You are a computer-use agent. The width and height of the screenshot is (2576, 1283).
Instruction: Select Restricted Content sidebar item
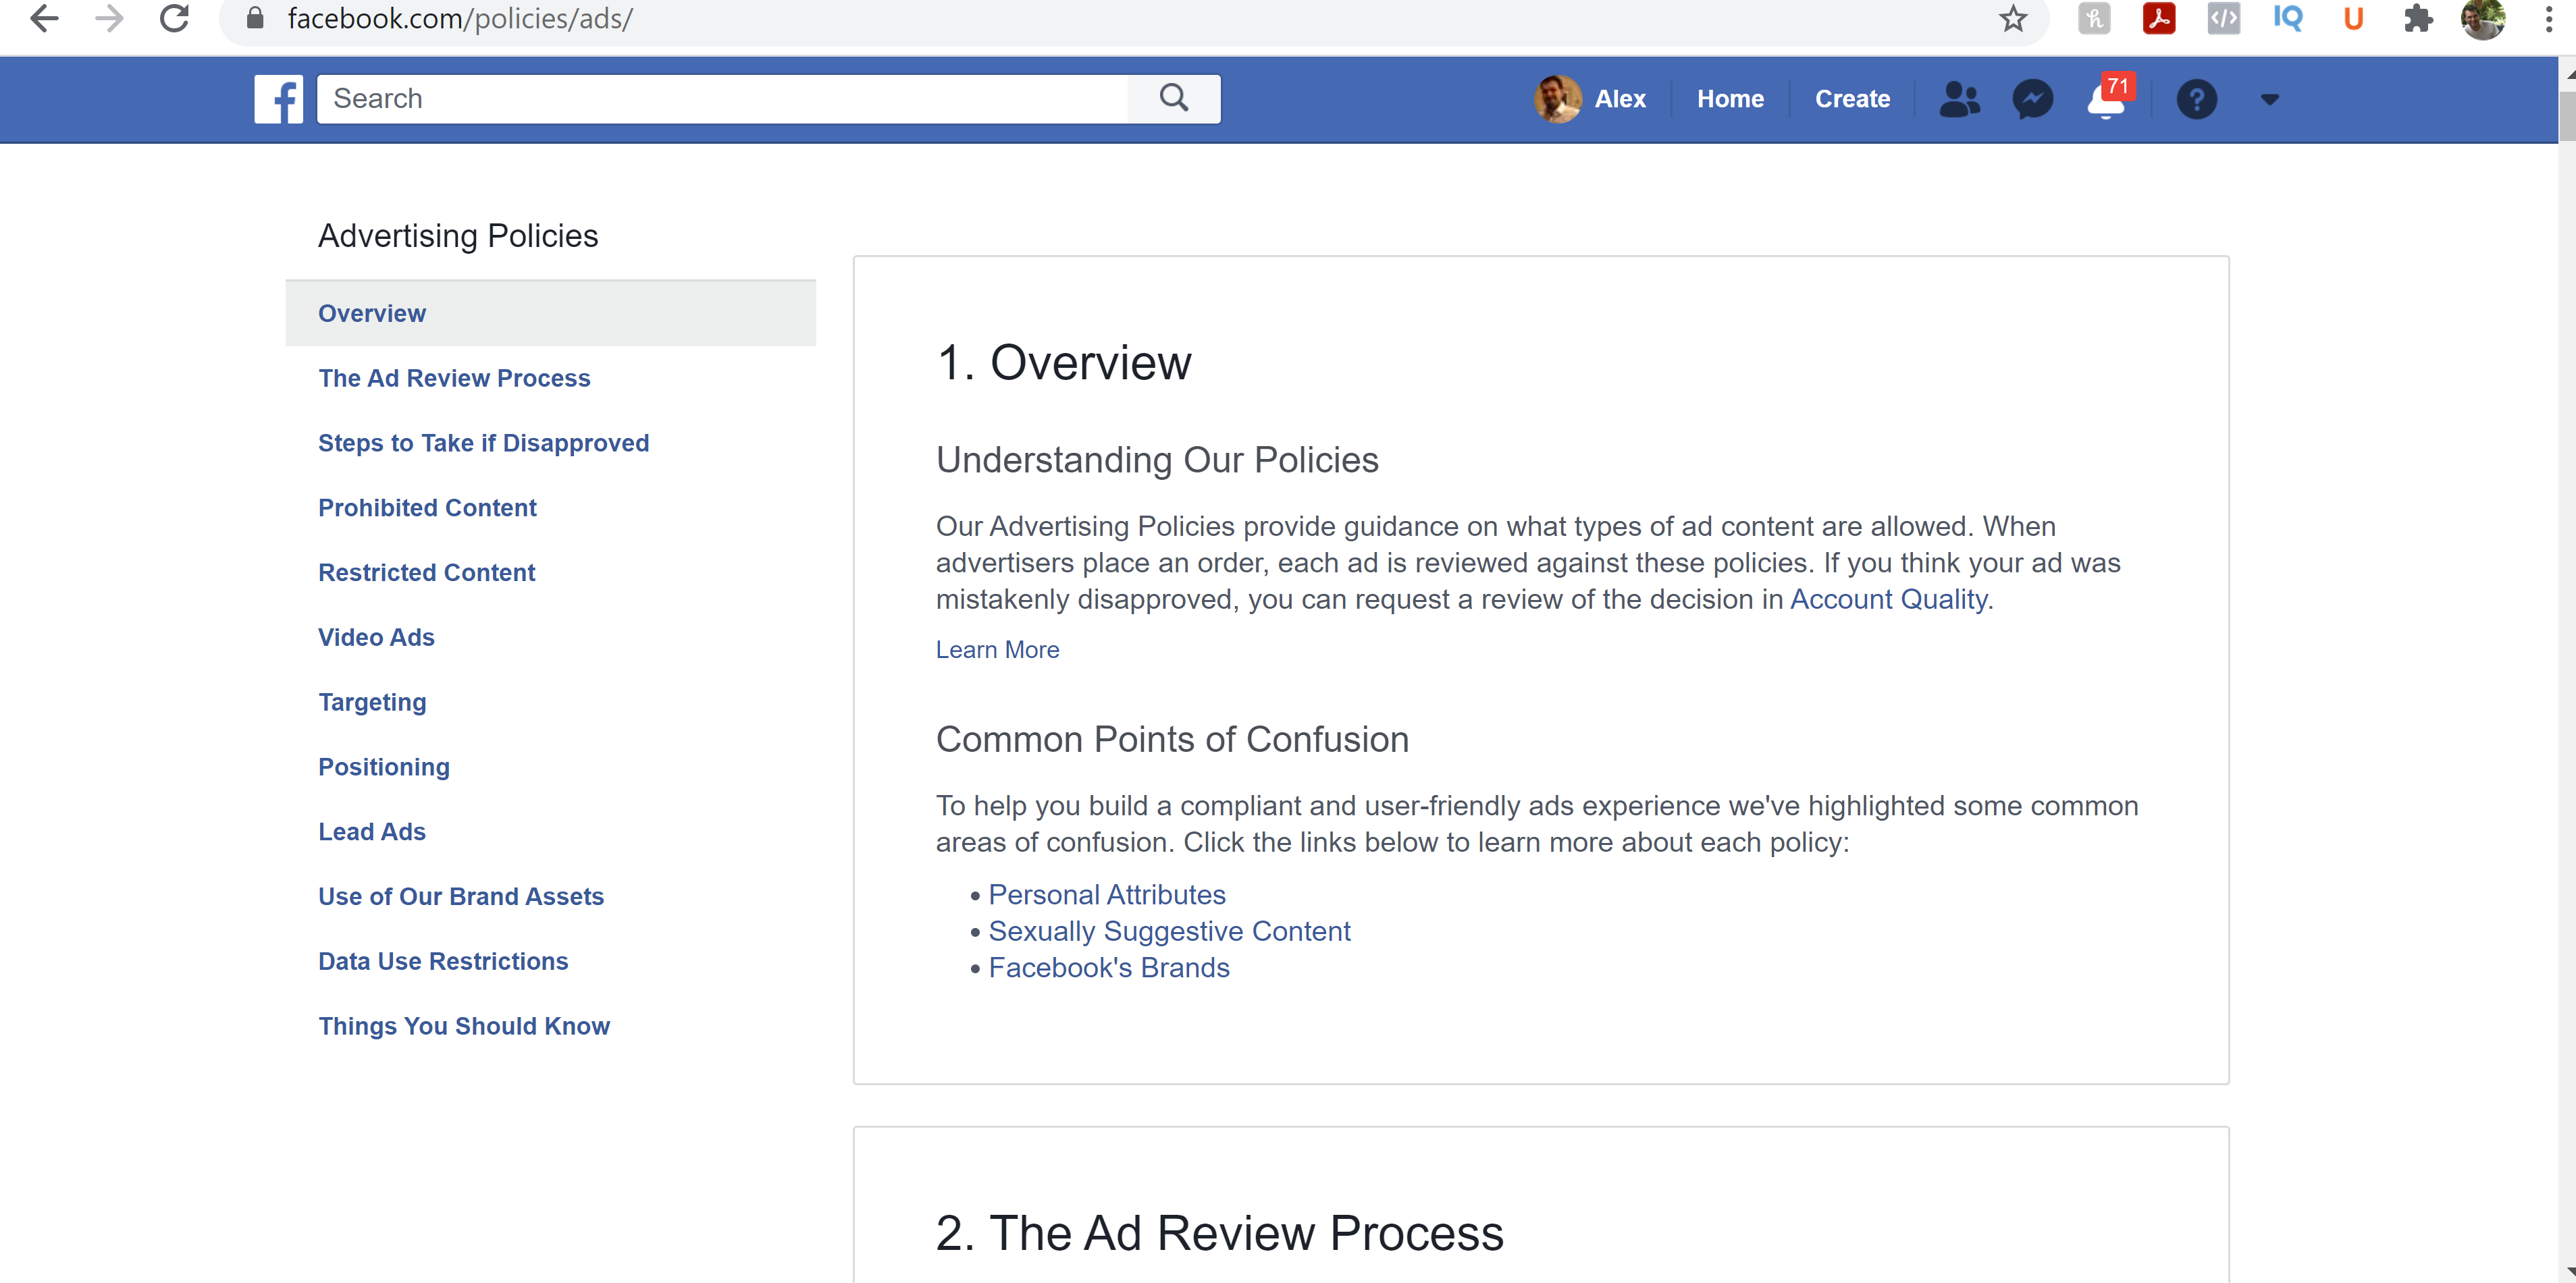point(426,572)
